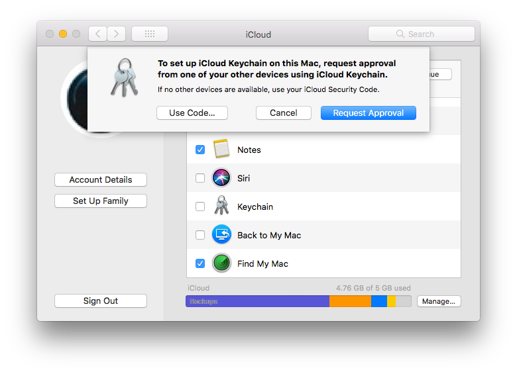Show all preferences grid icon
This screenshot has width=517, height=374.
[x=150, y=34]
